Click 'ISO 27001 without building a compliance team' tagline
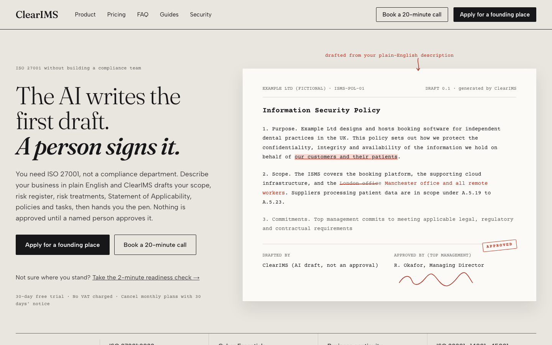 click(78, 68)
